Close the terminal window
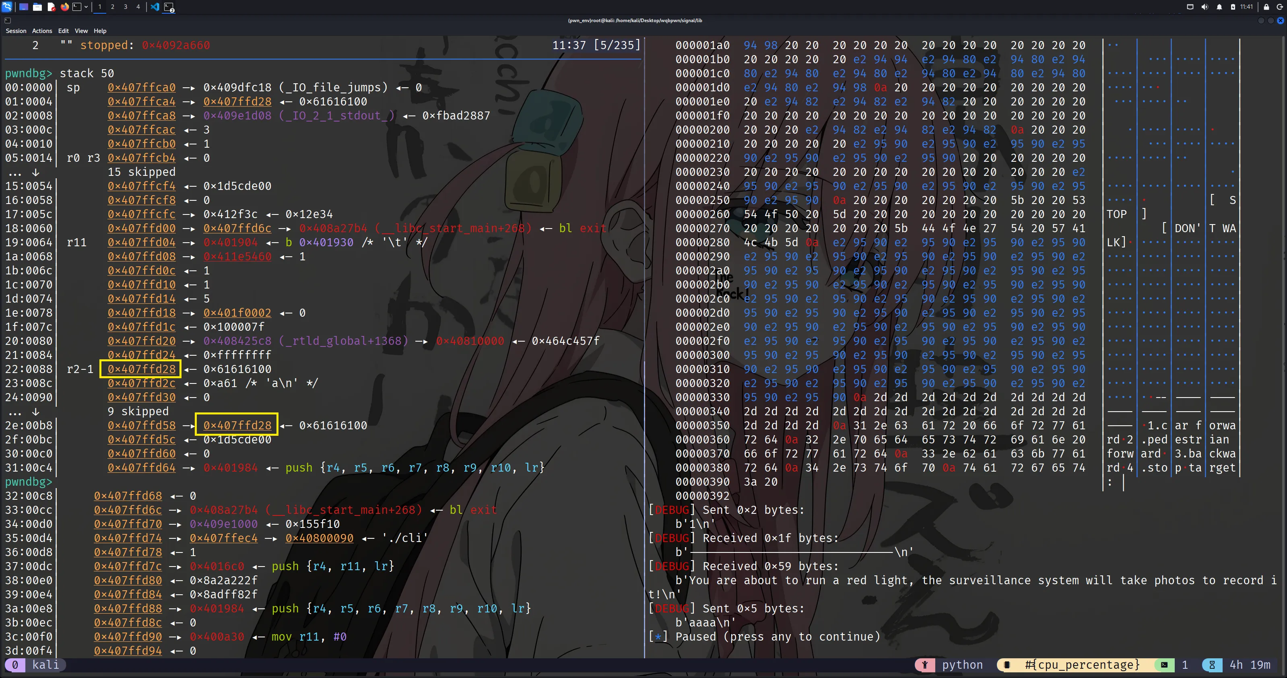 point(1280,21)
